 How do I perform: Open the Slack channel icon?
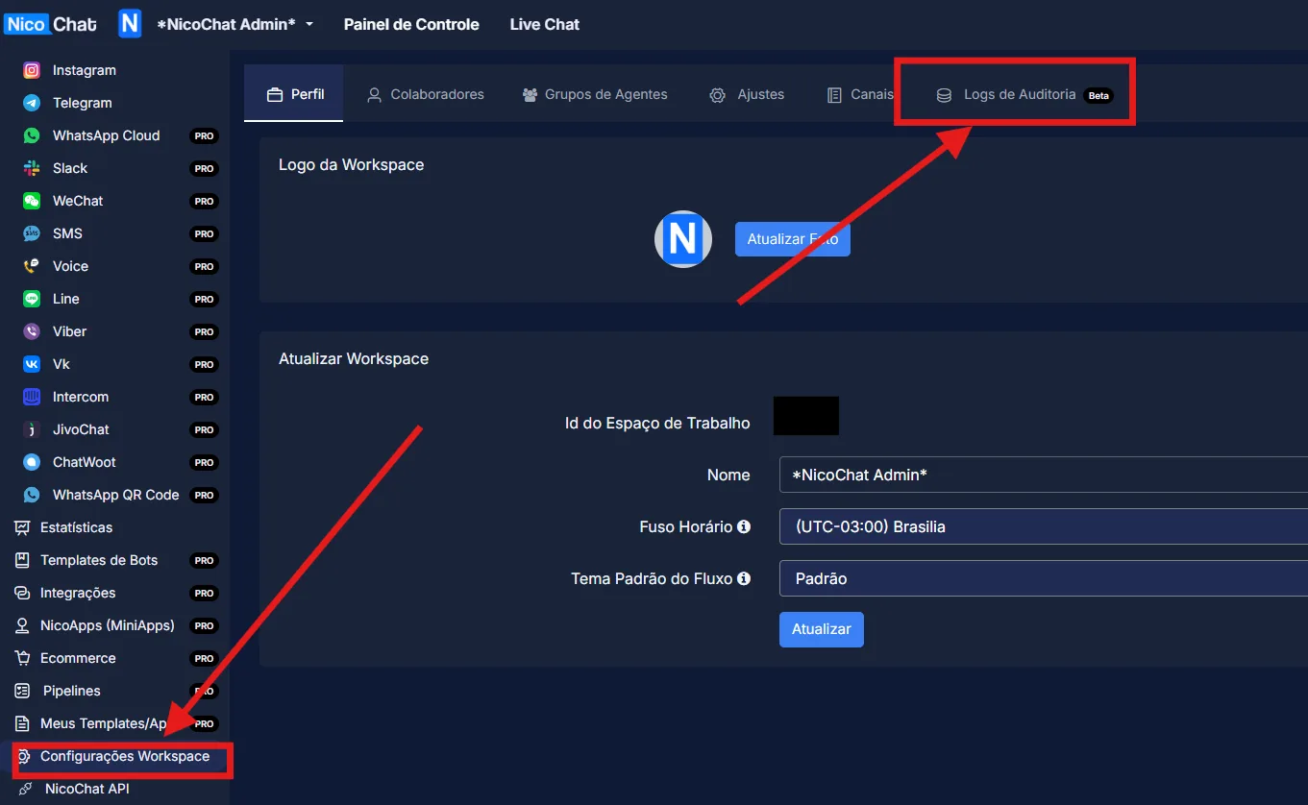point(32,168)
